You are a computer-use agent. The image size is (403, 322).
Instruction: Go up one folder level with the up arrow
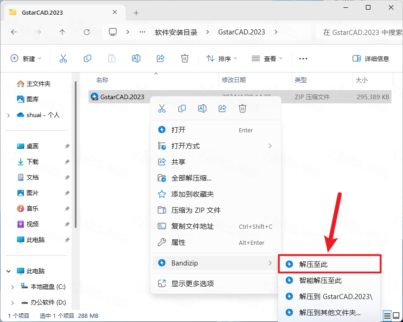[62, 32]
